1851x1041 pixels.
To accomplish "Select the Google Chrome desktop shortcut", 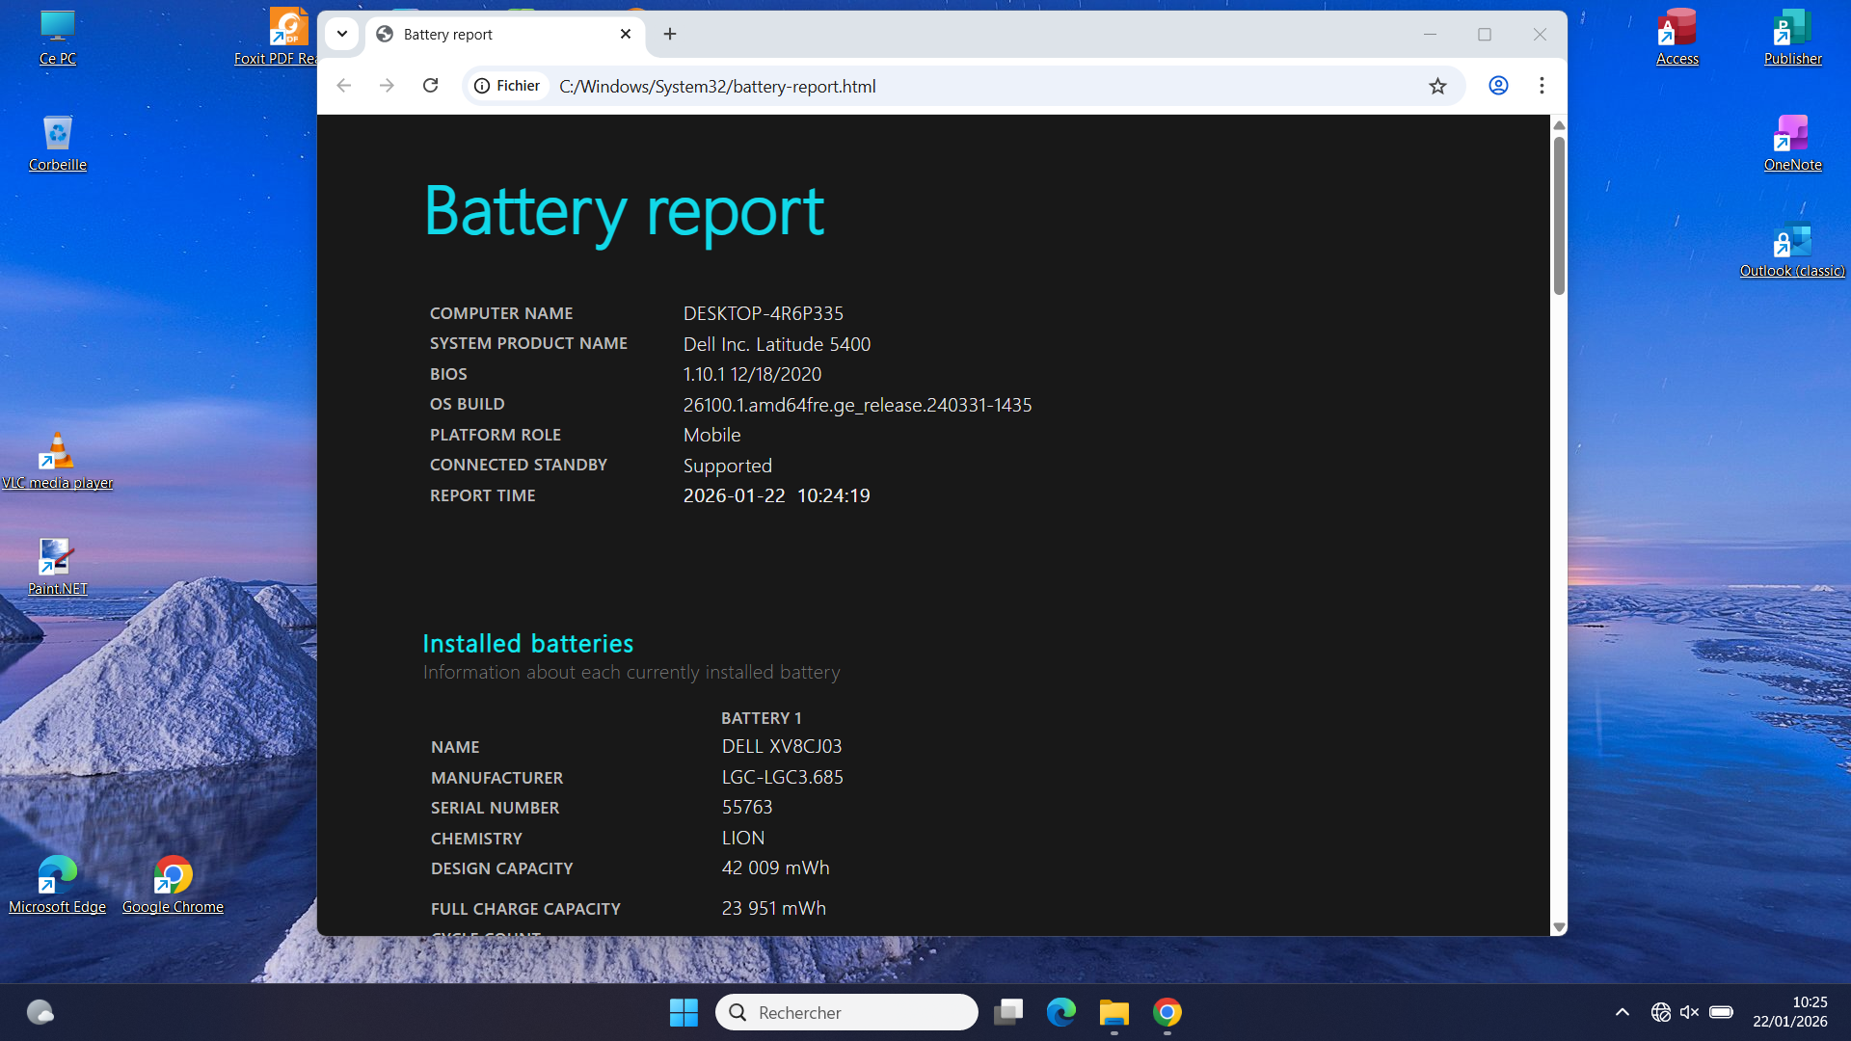I will tap(174, 887).
